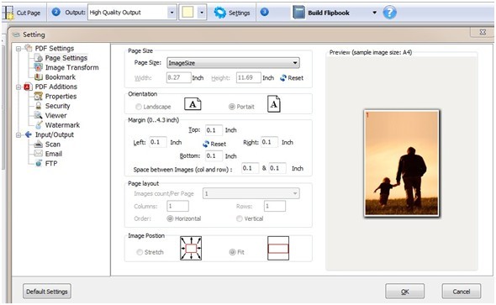
Task: Click the FTP globe icon
Action: tap(39, 163)
